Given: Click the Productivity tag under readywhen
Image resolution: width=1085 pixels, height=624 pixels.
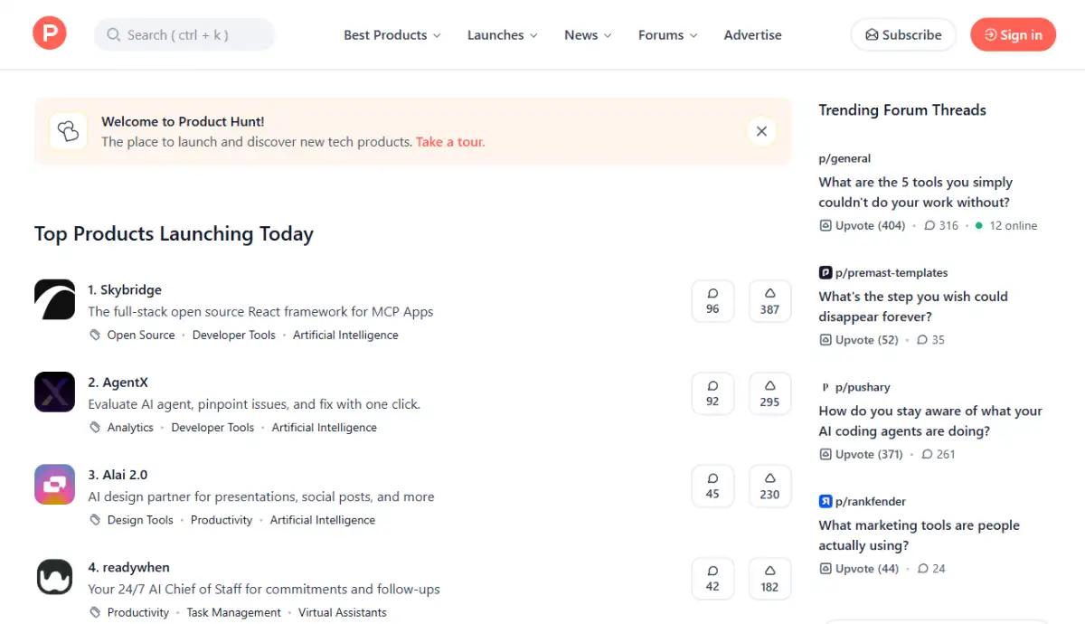Looking at the screenshot, I should [138, 612].
